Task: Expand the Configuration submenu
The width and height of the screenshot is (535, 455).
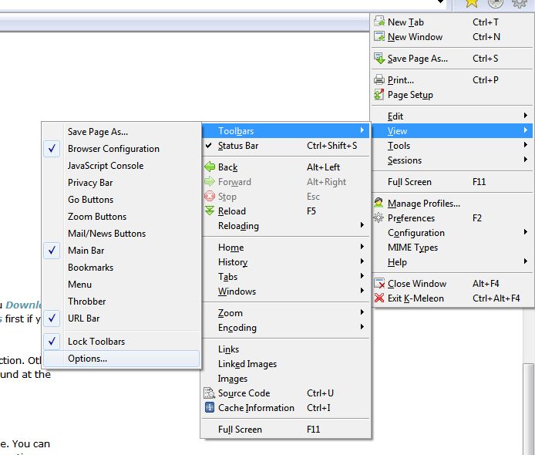Action: (452, 233)
